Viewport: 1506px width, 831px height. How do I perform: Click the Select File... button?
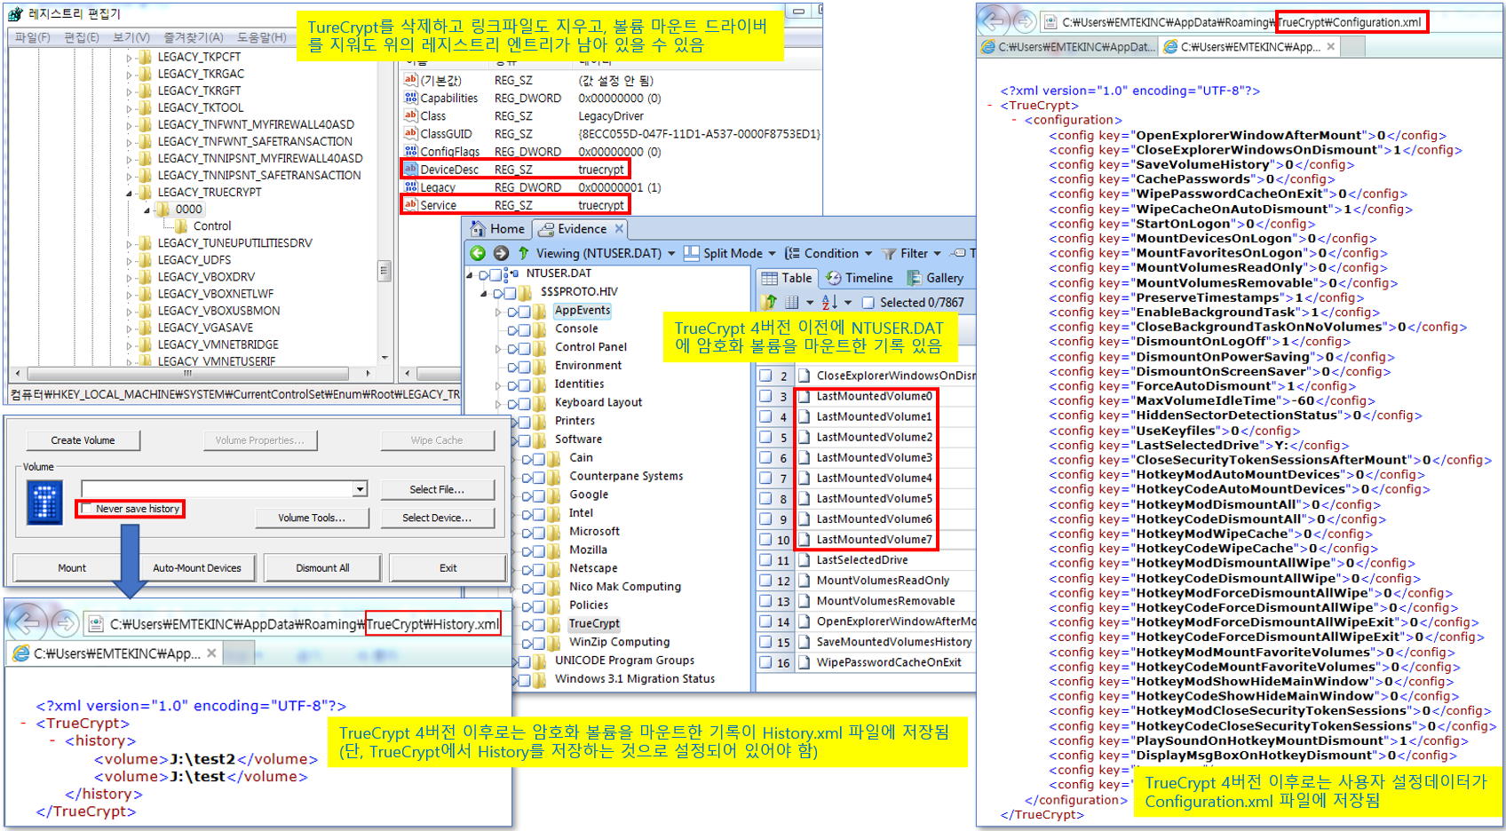(x=437, y=489)
